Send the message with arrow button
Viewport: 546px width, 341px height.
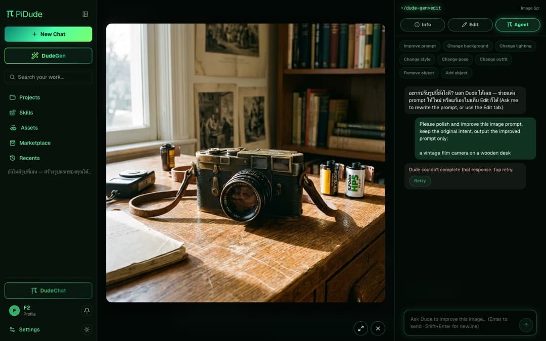pos(526,325)
